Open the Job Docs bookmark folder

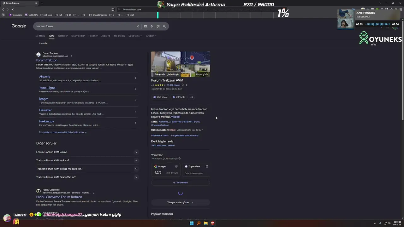46,15
